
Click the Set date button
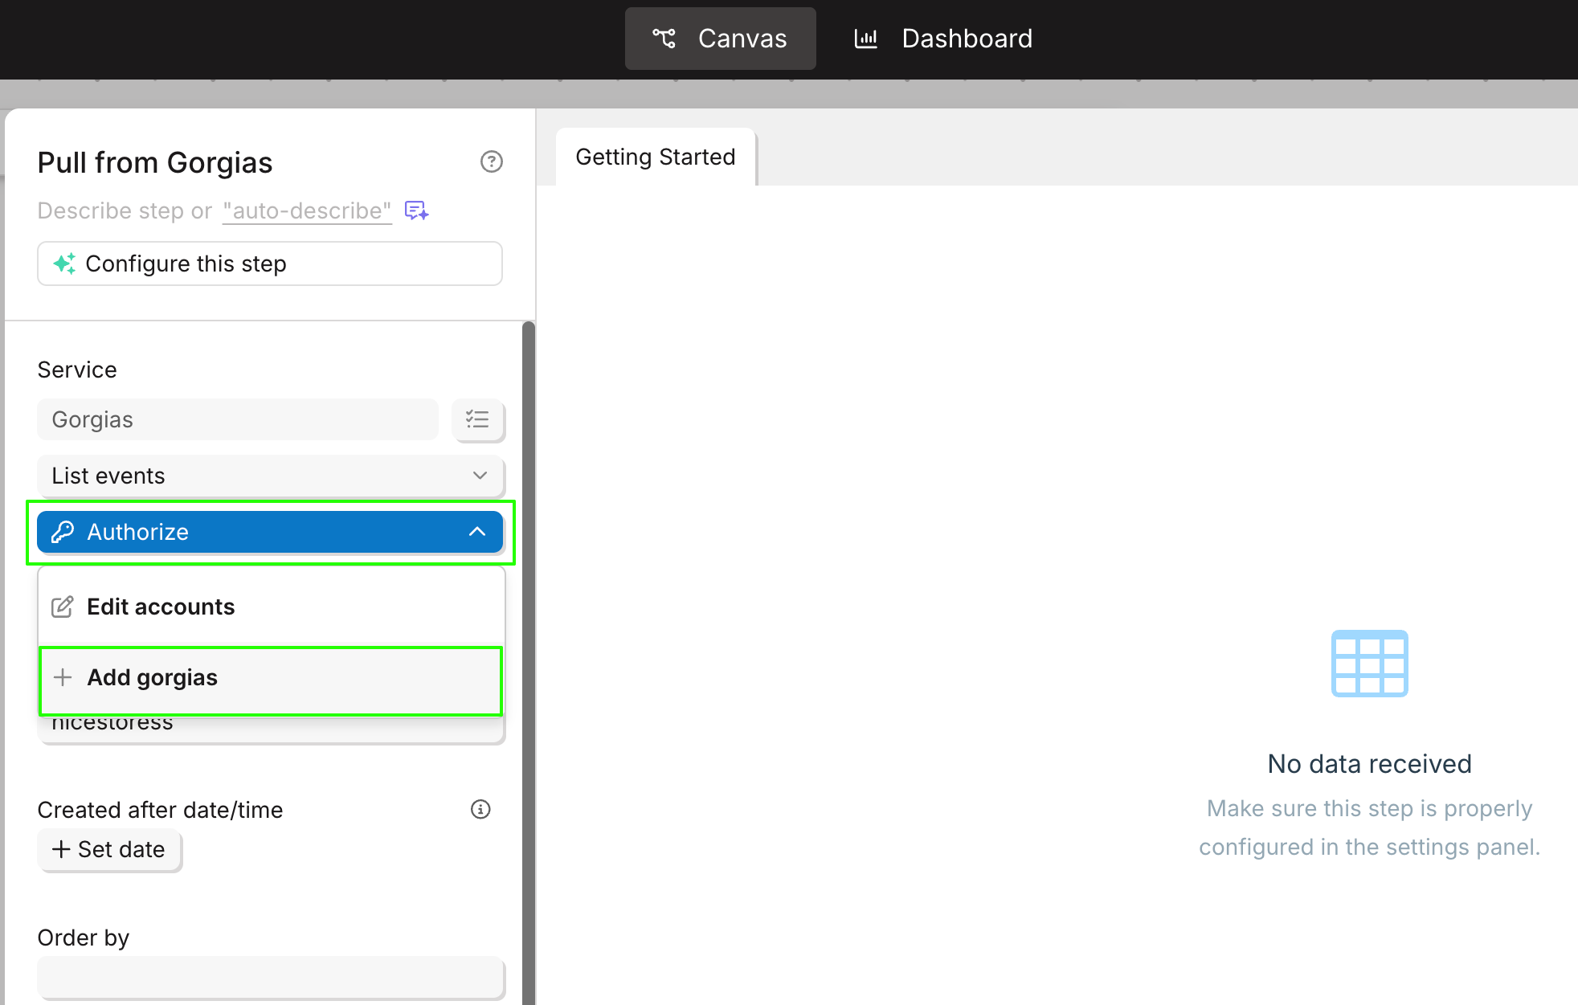pos(109,849)
